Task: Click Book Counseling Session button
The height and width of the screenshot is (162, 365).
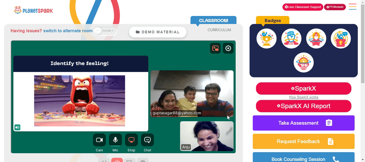Action: coord(304,157)
